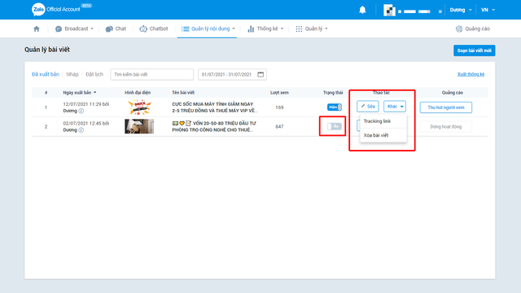Open the second post's room thumbnail
521x293 pixels.
pos(139,126)
